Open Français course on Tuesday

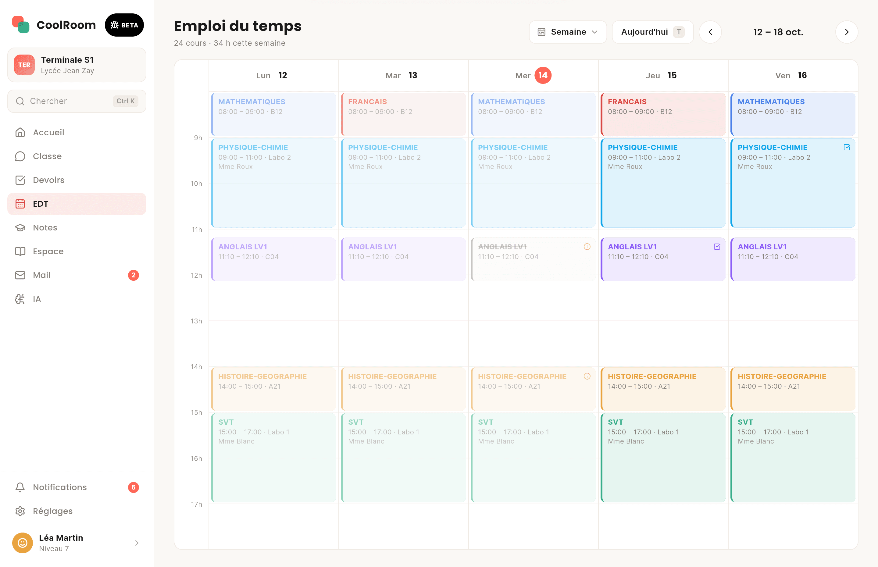coord(403,114)
